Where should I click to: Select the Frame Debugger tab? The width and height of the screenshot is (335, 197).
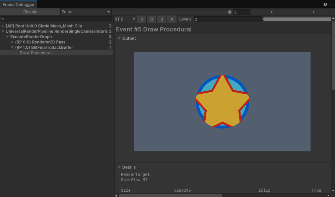(x=19, y=5)
